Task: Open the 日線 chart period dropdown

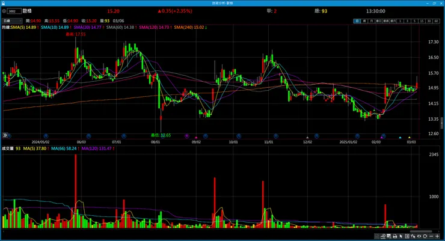Action: point(12,20)
